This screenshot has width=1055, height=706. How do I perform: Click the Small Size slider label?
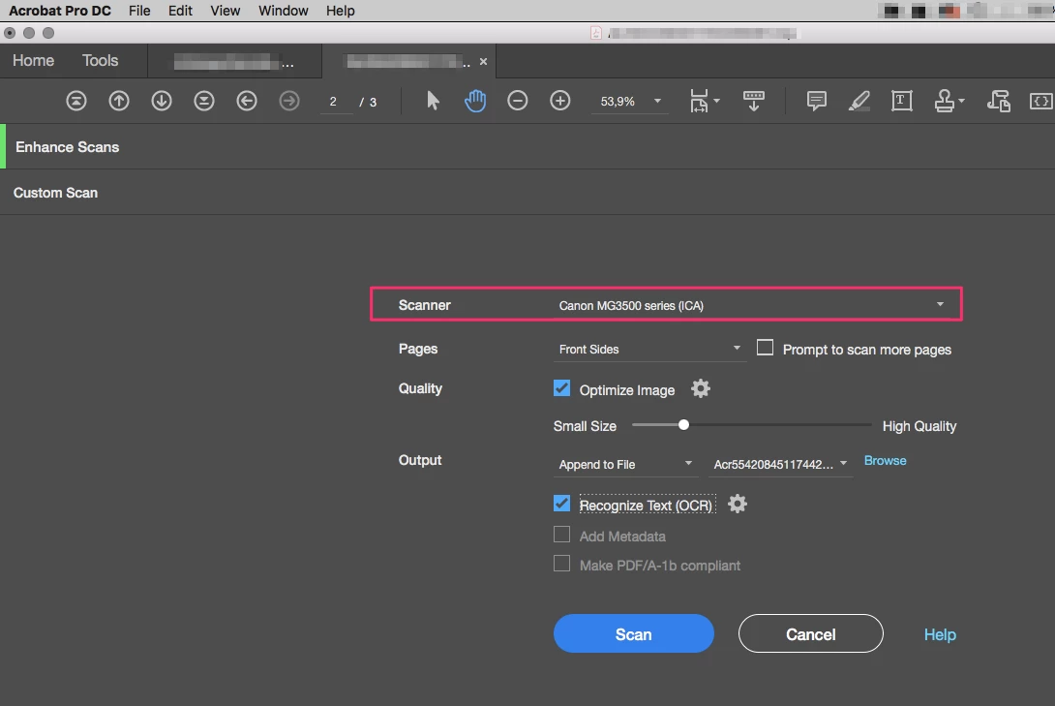(585, 426)
